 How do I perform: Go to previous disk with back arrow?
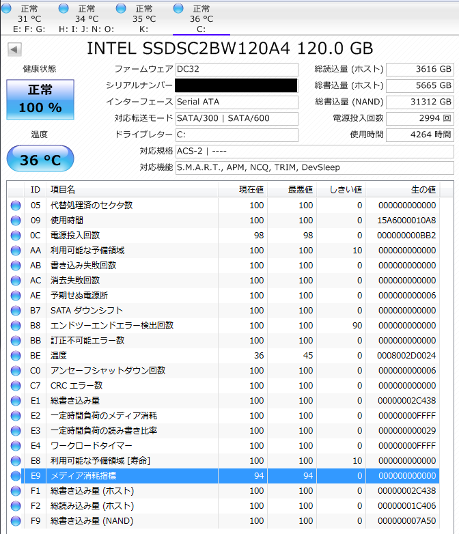click(14, 49)
